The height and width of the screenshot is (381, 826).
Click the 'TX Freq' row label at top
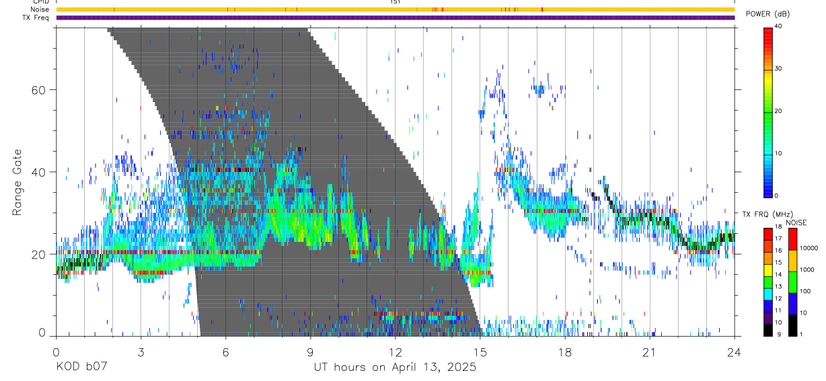pos(36,17)
